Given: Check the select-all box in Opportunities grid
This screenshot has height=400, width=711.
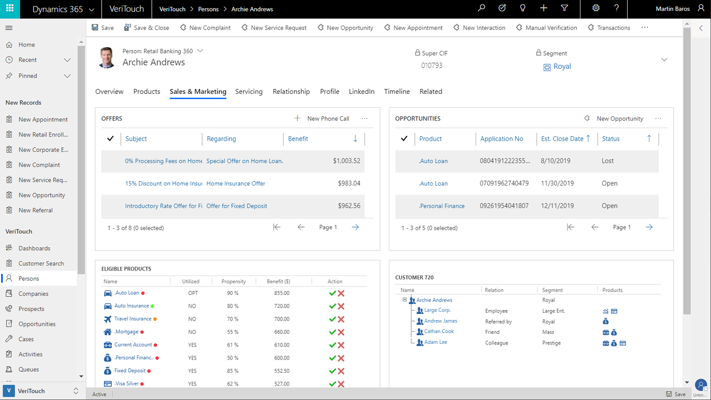Looking at the screenshot, I should [404, 139].
